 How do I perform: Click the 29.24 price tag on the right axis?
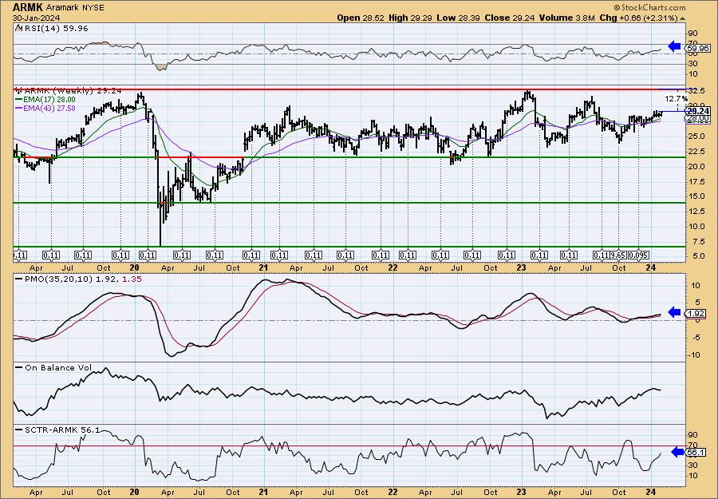pos(698,111)
